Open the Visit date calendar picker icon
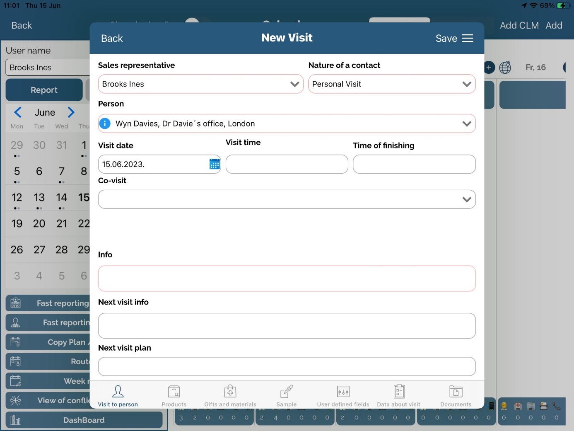The image size is (574, 431). (215, 164)
